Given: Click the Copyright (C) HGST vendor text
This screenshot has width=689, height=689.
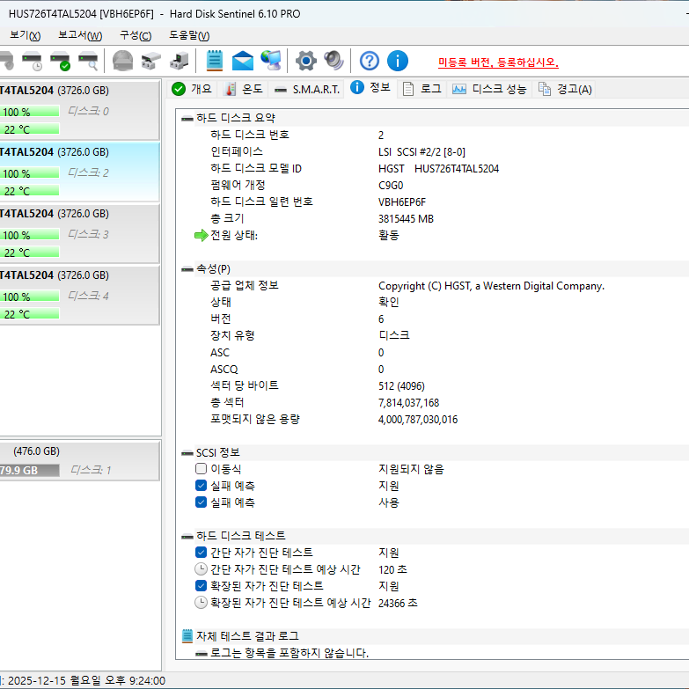Looking at the screenshot, I should (x=491, y=286).
